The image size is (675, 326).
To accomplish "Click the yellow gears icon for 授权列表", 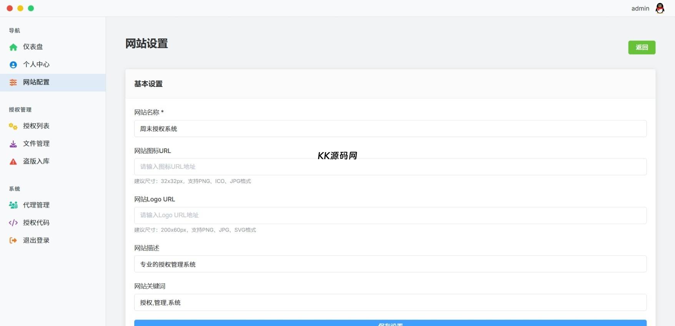I will tap(13, 126).
